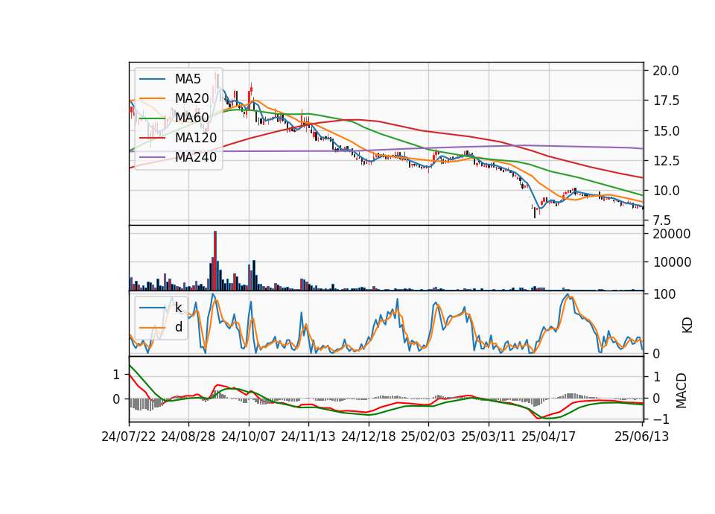Click the 24/07/22 date axis label
Screen dimensions: 715x514
click(x=129, y=437)
